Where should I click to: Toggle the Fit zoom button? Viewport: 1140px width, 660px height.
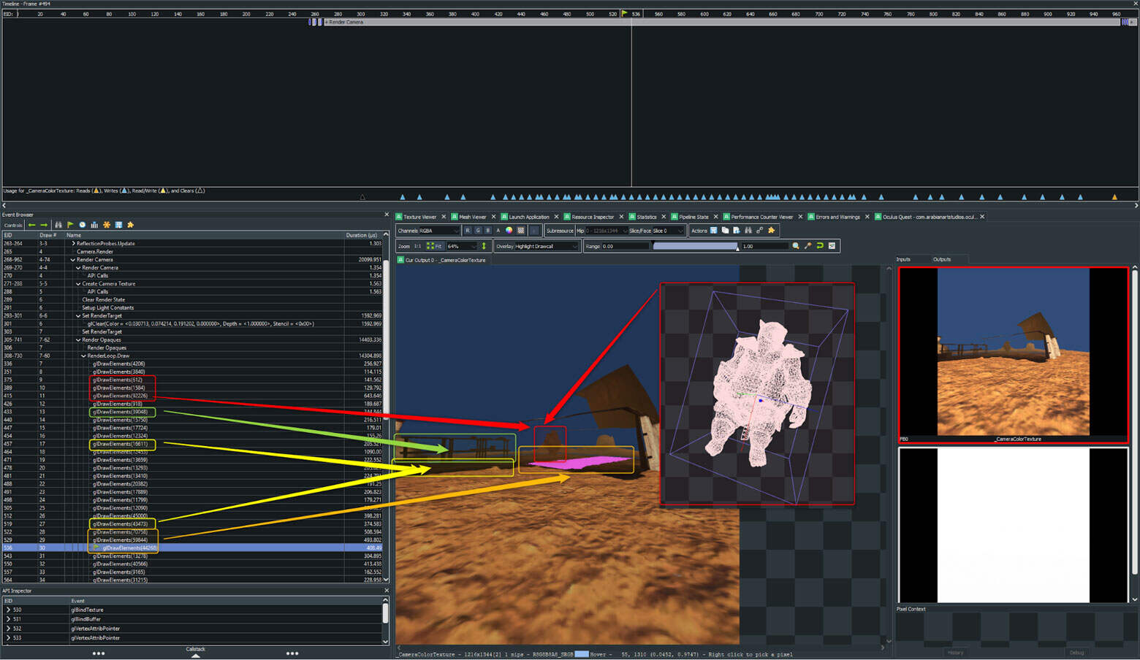pyautogui.click(x=434, y=246)
